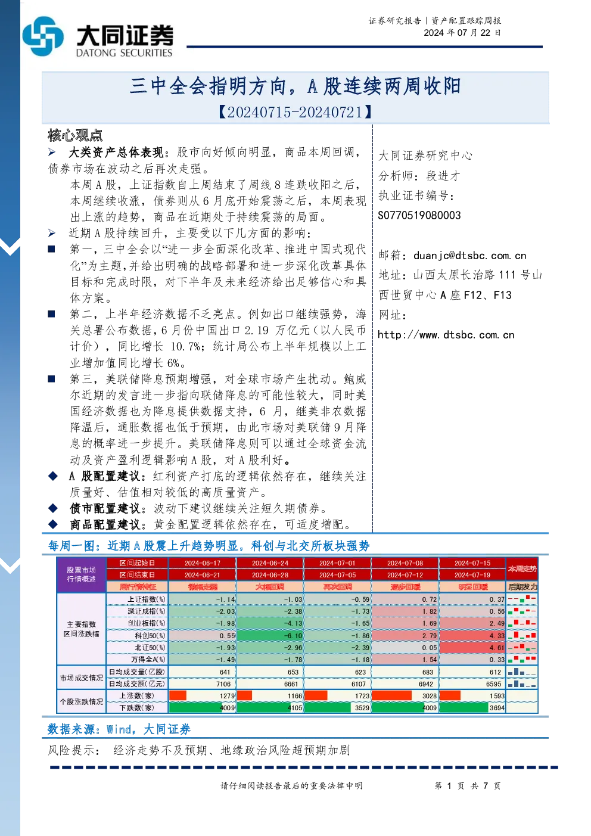Screen dimensions: 591x836
Task: Click the 科创50 weekly trend sparkline
Action: [522, 636]
